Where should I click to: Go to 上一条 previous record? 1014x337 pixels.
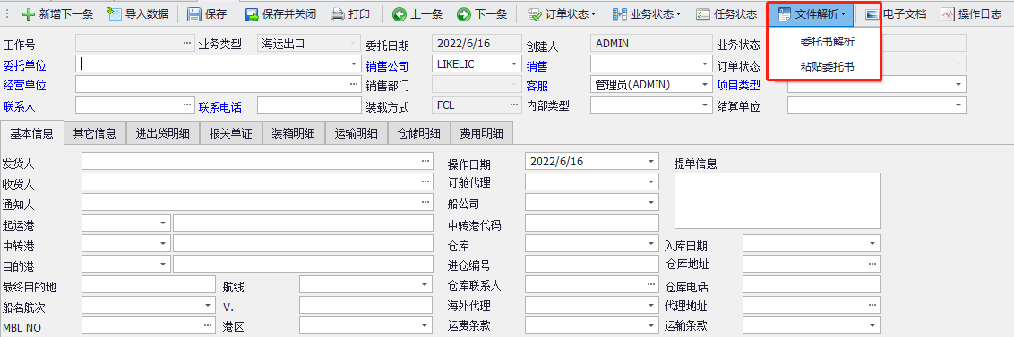pos(417,13)
